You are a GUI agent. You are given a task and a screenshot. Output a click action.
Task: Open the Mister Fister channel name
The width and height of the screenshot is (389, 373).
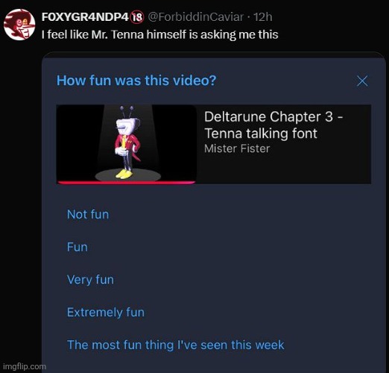(x=237, y=148)
